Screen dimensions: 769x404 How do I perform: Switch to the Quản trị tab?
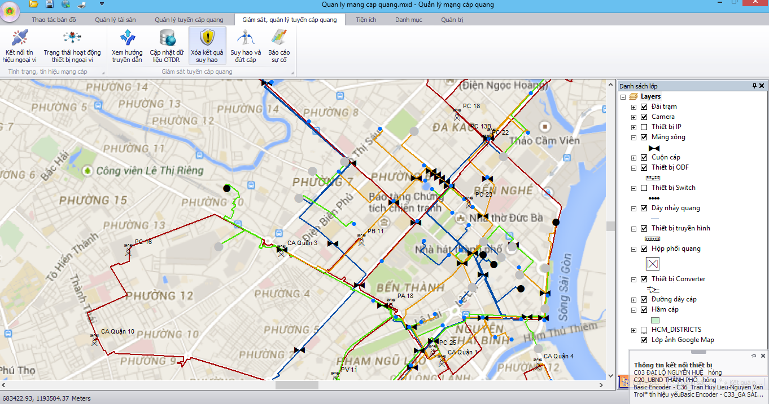452,20
